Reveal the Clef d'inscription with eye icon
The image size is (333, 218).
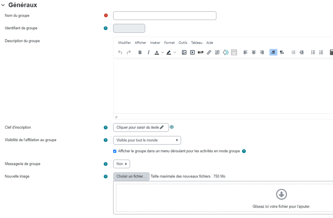[x=172, y=127]
